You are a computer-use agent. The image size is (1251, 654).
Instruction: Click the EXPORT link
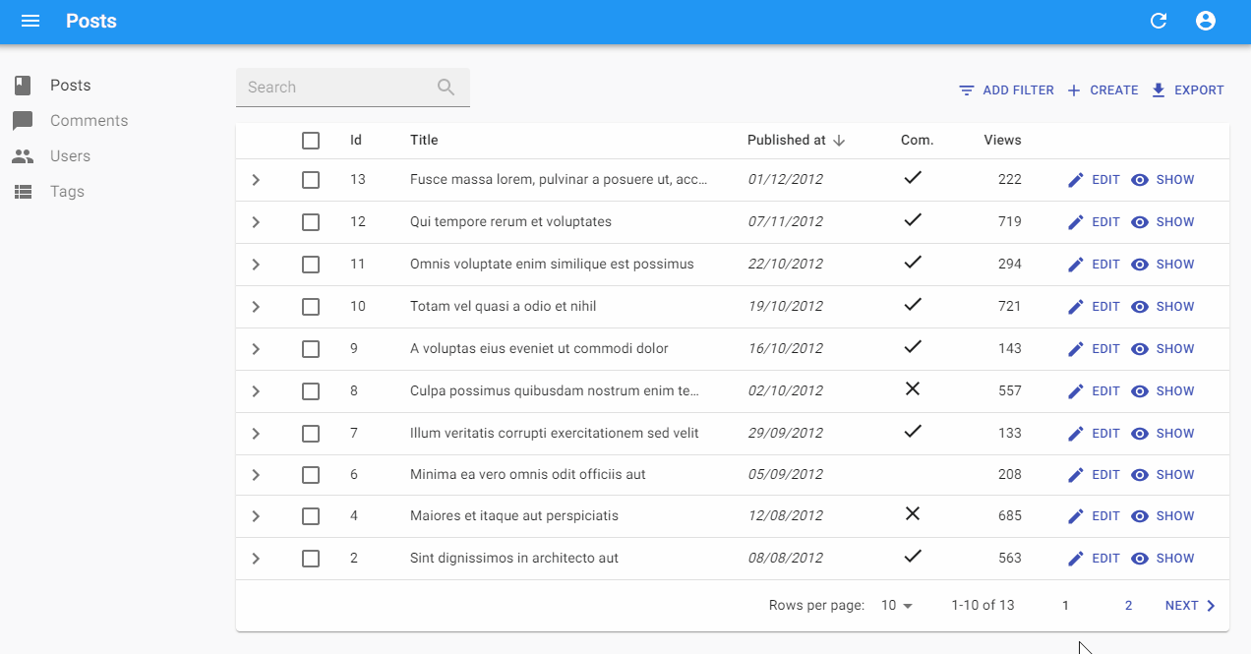pyautogui.click(x=1187, y=89)
